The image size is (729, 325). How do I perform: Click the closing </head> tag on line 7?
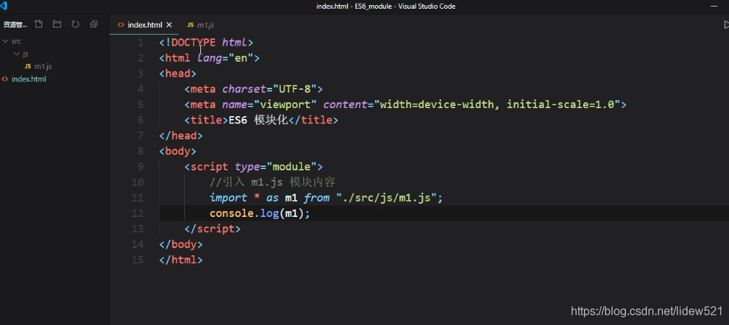[181, 136]
